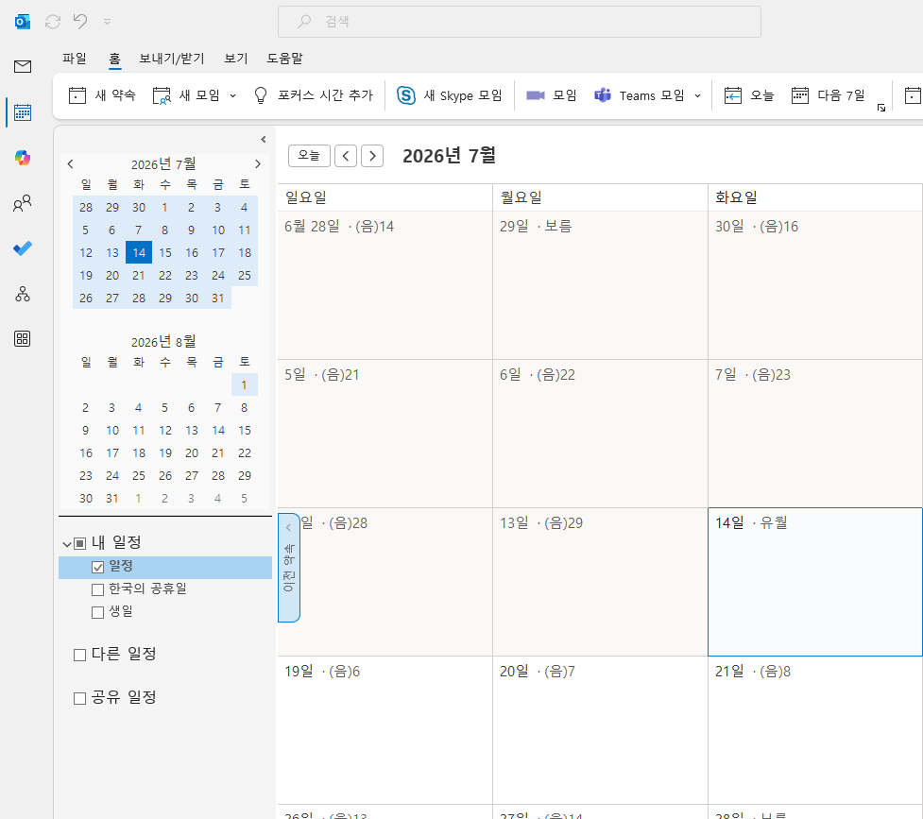Viewport: 923px width, 819px height.
Task: Check the 공유 일정 group checkbox
Action: click(79, 698)
